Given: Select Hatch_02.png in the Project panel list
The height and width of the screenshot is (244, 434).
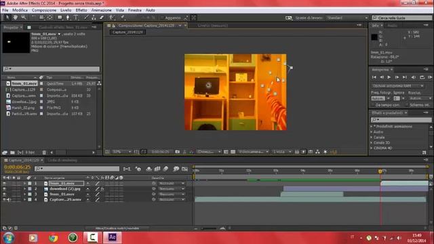Looking at the screenshot, I should tap(23, 108).
